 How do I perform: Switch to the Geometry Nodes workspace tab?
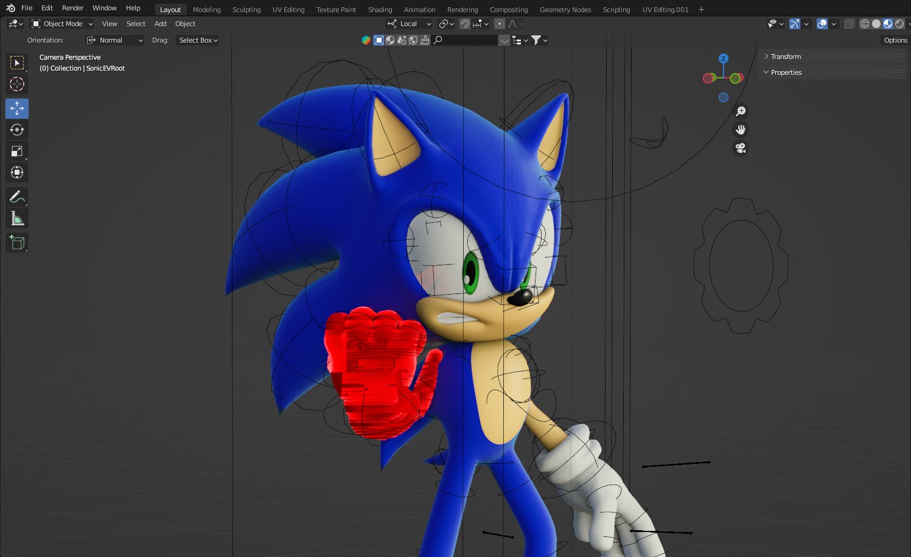(x=565, y=10)
